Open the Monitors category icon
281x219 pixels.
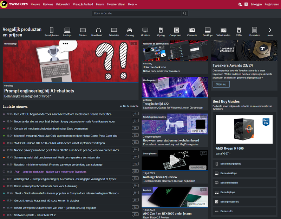[x=145, y=30]
